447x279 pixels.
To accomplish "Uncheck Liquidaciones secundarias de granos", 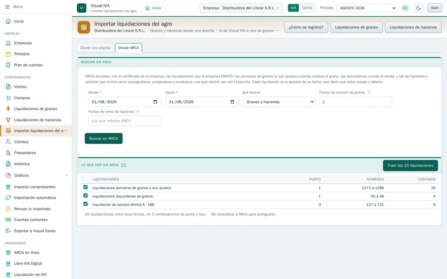I will (86, 196).
